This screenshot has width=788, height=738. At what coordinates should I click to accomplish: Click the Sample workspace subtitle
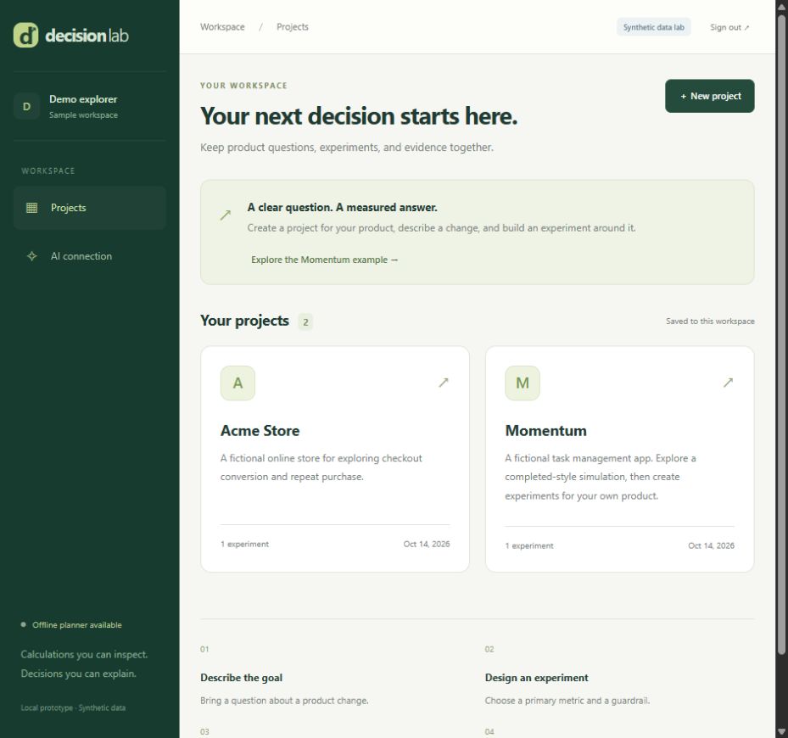pyautogui.click(x=83, y=115)
